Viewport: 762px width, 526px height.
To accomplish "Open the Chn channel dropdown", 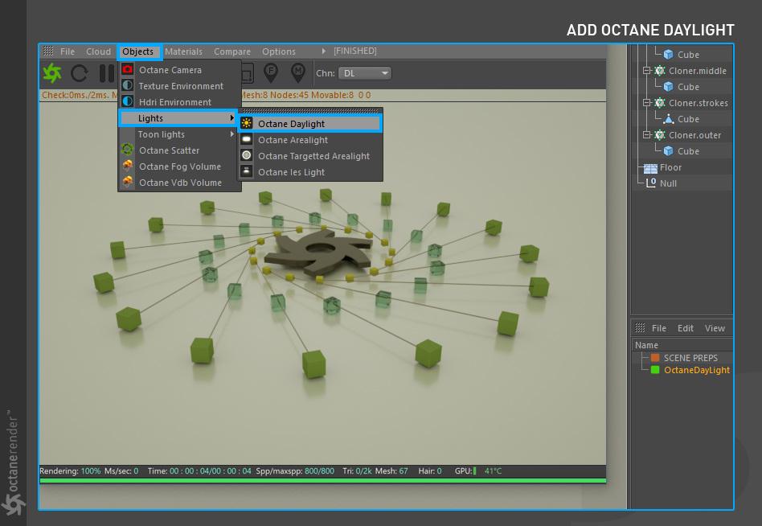I will click(x=365, y=73).
